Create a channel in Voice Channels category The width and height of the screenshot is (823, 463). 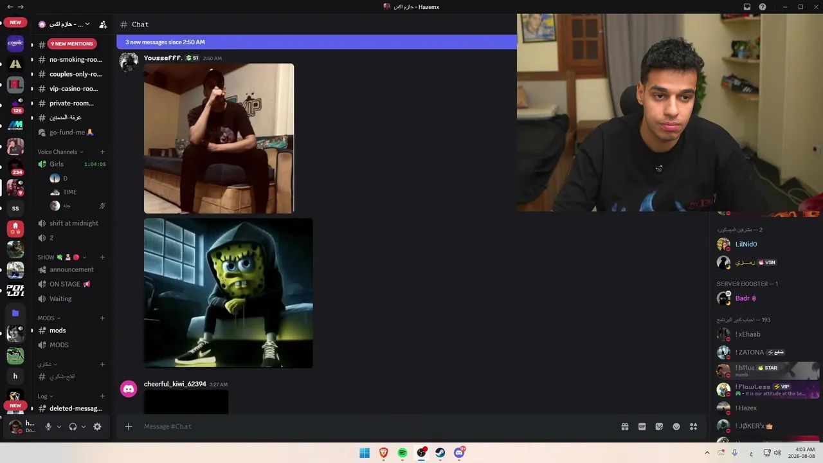[x=102, y=152]
